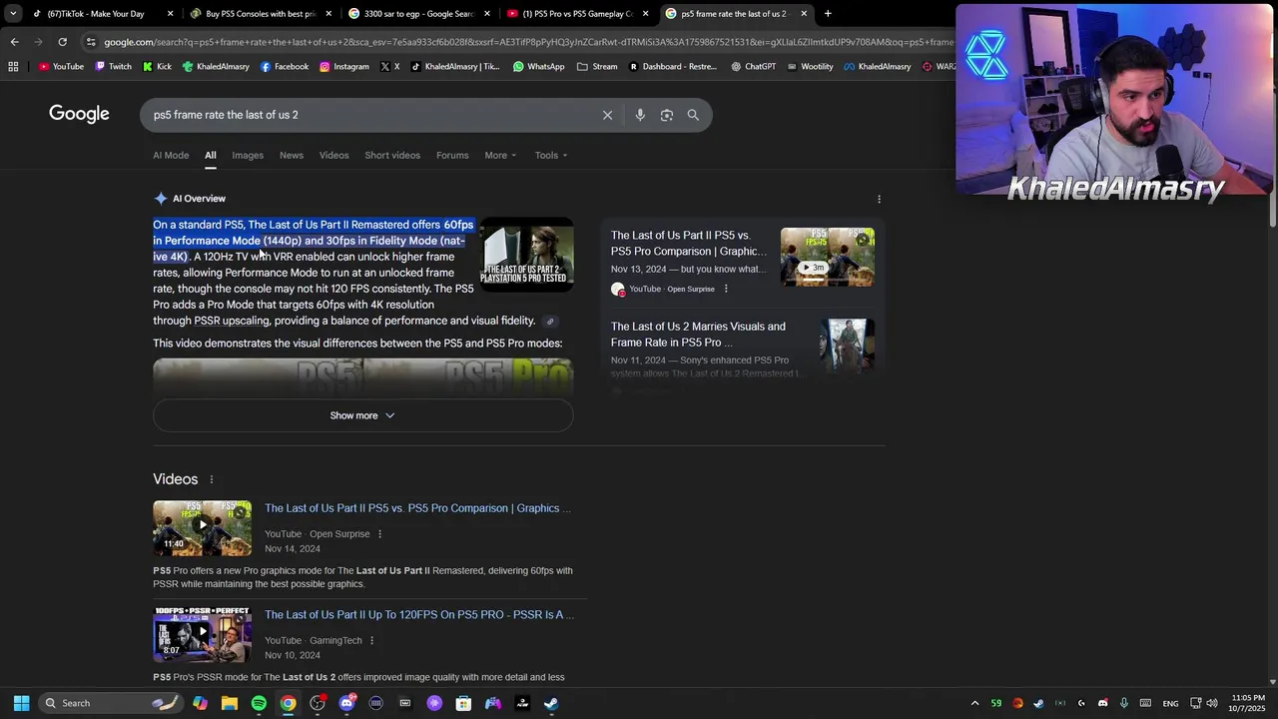Click the taskbar Search box
1278x719 pixels.
coord(110,703)
